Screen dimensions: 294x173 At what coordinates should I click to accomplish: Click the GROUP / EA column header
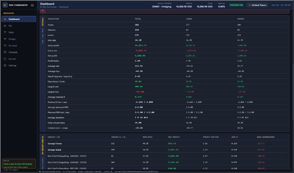54,137
